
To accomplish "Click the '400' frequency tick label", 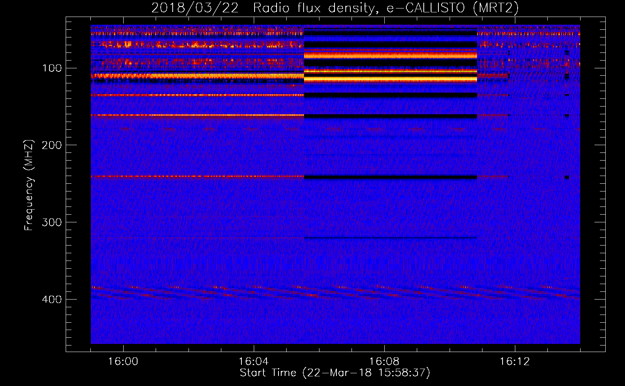I will [52, 300].
